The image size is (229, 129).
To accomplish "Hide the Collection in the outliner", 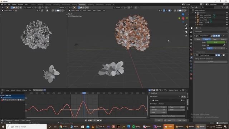I will tap(227, 13).
